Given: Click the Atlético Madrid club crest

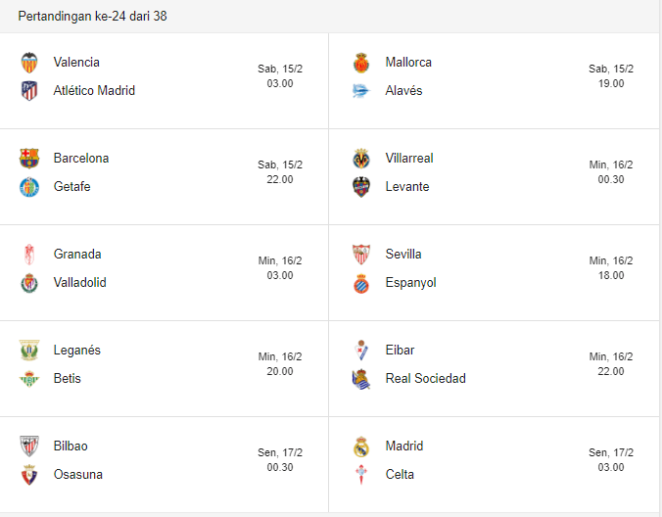Looking at the screenshot, I should 28,91.
